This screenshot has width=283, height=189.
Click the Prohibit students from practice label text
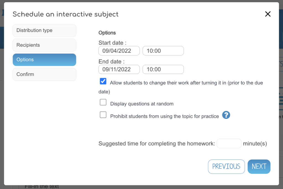click(x=164, y=116)
